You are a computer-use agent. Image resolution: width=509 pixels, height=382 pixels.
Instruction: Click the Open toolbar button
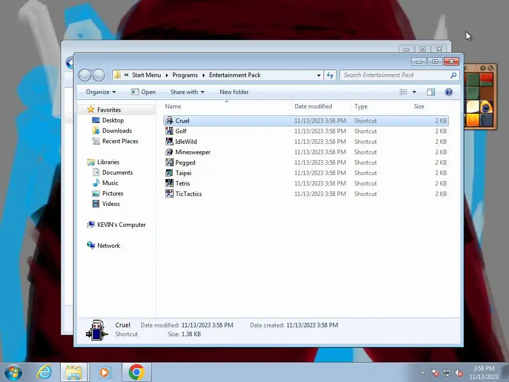pyautogui.click(x=143, y=92)
